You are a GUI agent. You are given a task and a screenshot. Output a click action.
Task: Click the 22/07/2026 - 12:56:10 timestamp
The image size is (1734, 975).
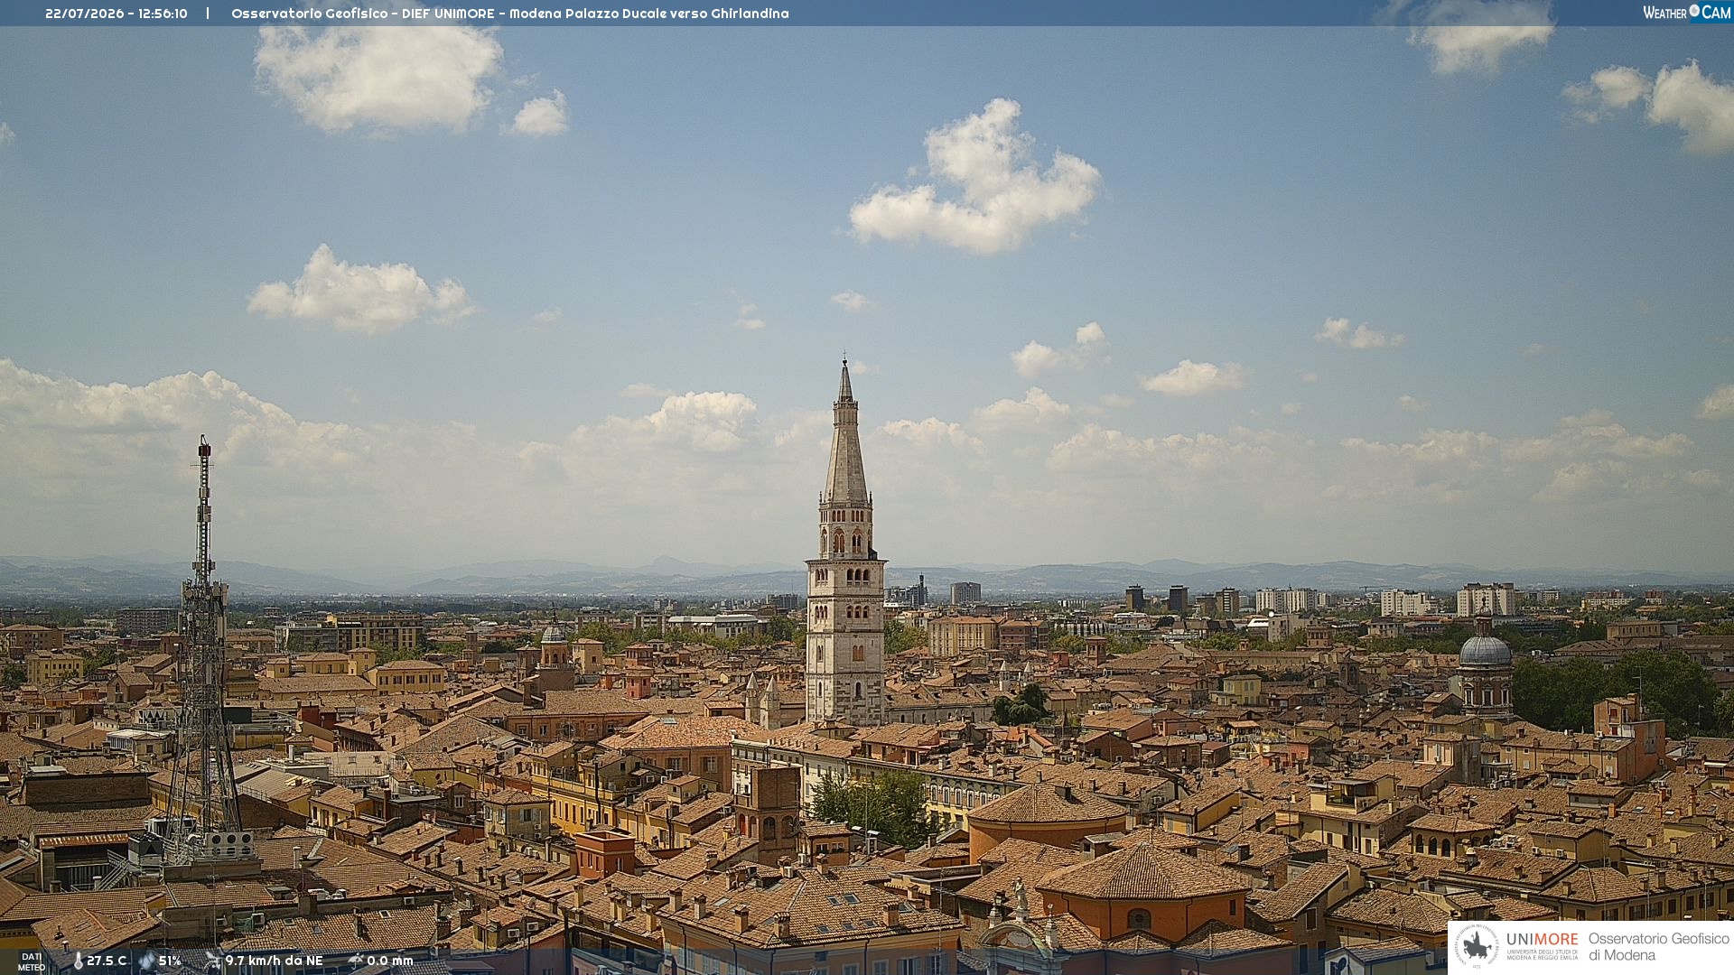[x=117, y=14]
